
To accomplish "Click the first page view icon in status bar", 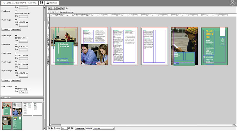I will (x=49, y=128).
